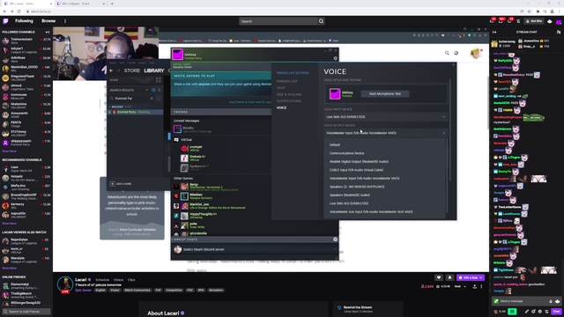Open Size & Scaling settings section
Screen dimensions: 564x317
tap(289, 94)
